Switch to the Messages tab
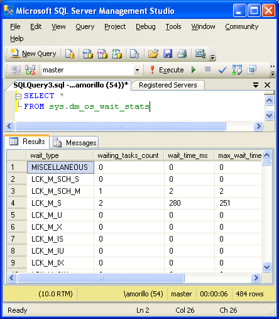Screen dimensions: 279x319 coord(74,143)
